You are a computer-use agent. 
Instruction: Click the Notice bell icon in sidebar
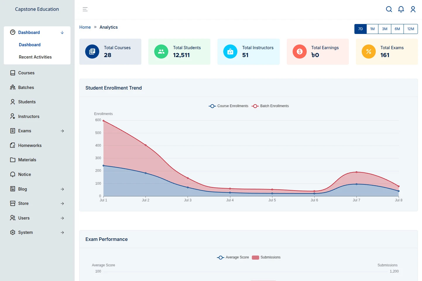pos(13,174)
